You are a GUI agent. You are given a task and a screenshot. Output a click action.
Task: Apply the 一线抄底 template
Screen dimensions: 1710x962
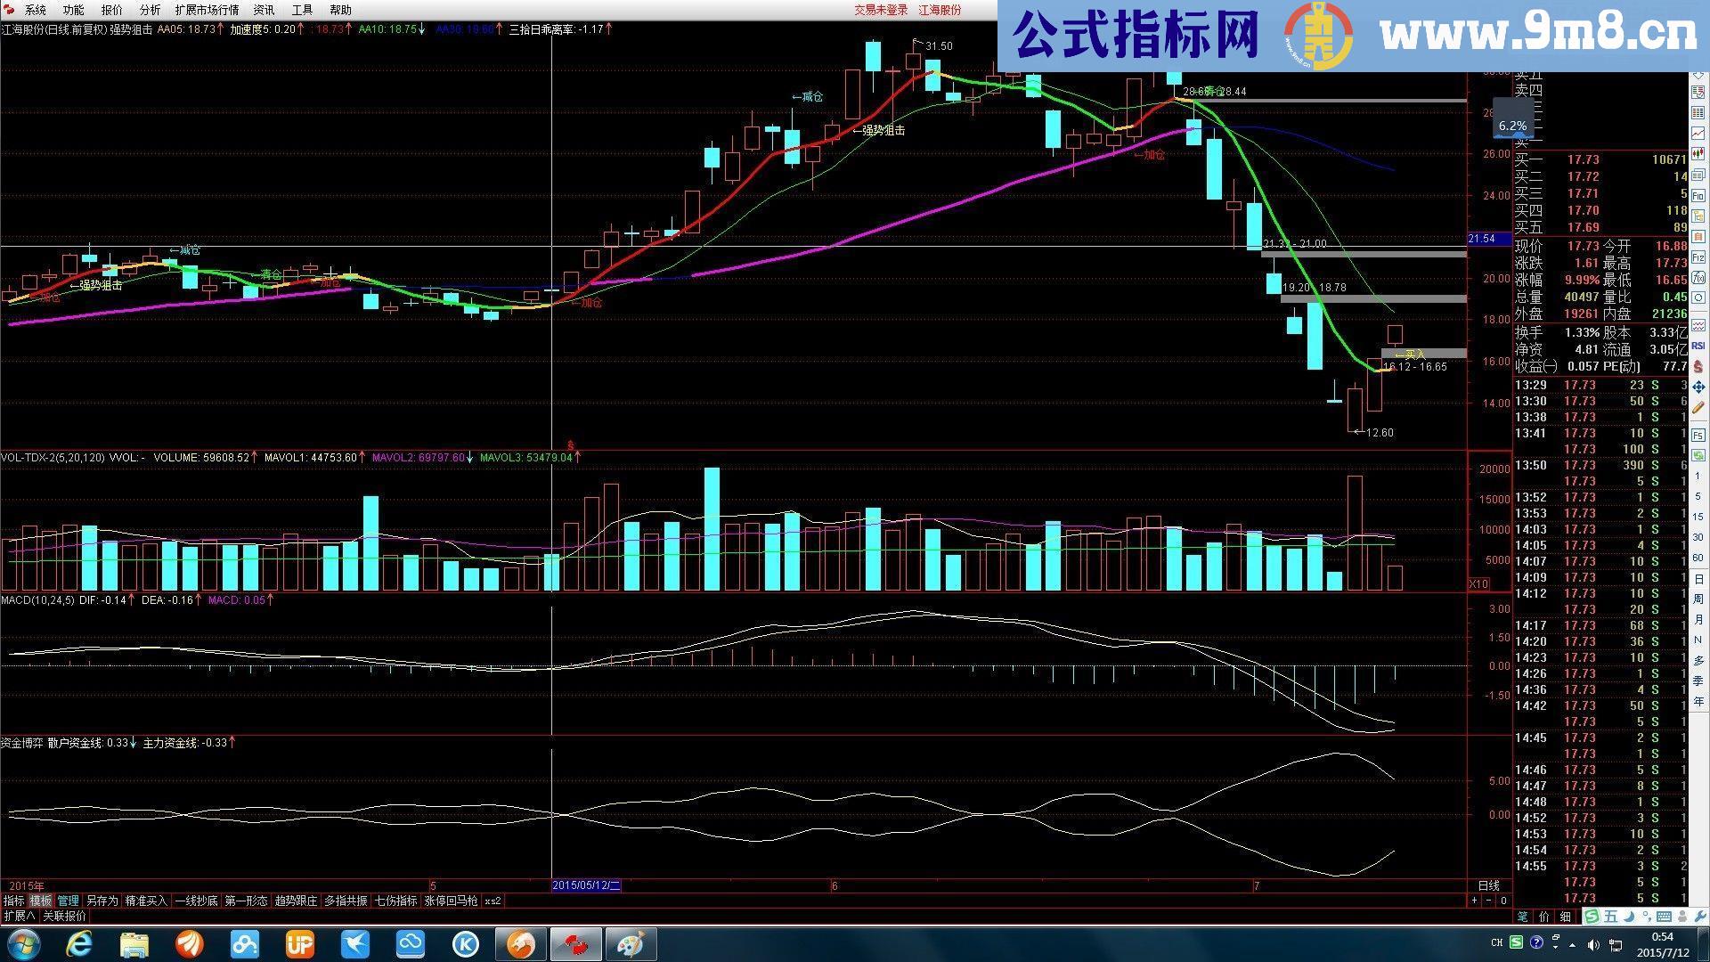(196, 901)
